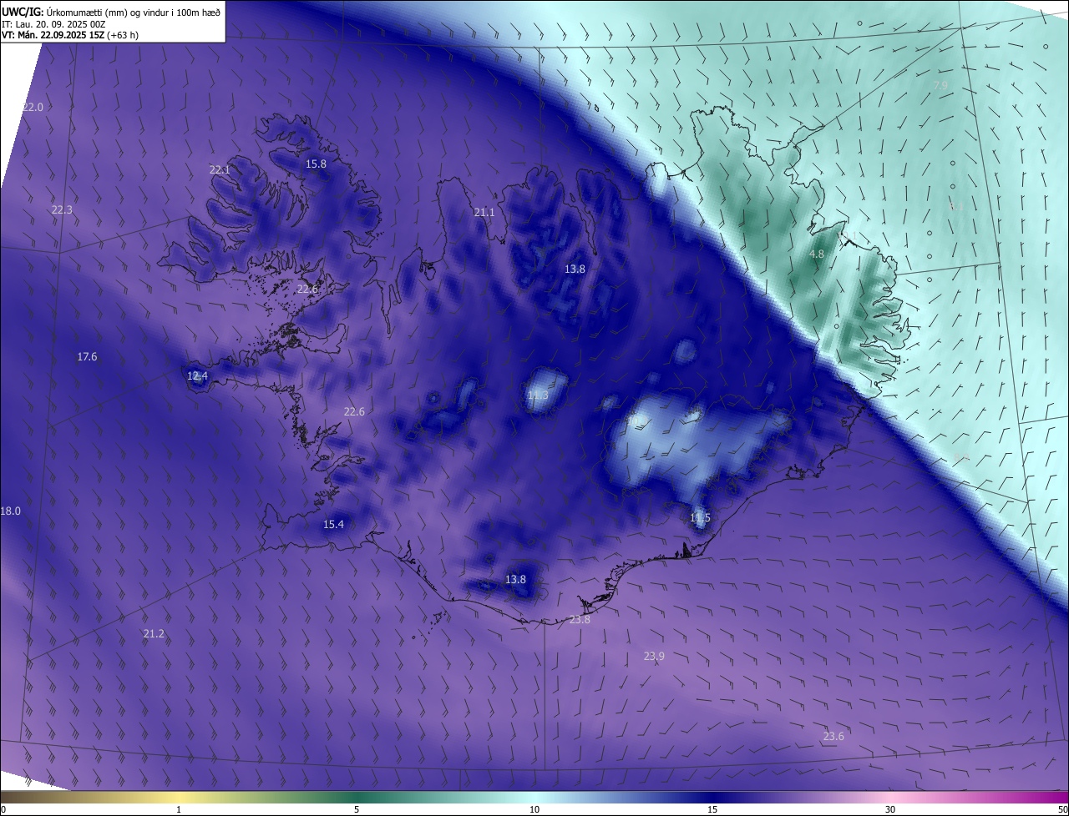This screenshot has width=1069, height=816.
Task: Click the 11.5 value label on the map
Action: click(x=700, y=518)
